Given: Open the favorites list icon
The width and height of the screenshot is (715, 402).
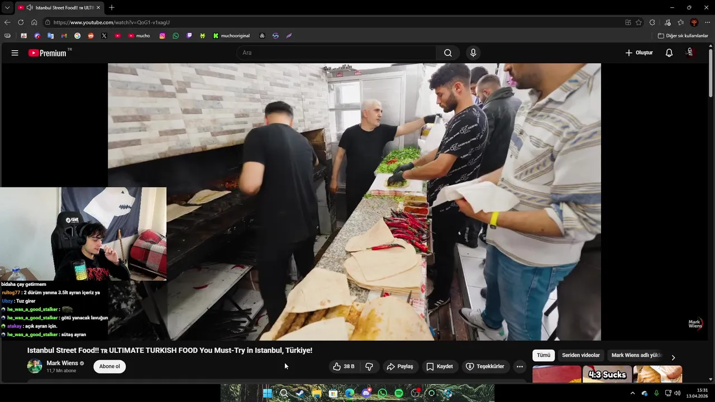Looking at the screenshot, I should (x=680, y=22).
